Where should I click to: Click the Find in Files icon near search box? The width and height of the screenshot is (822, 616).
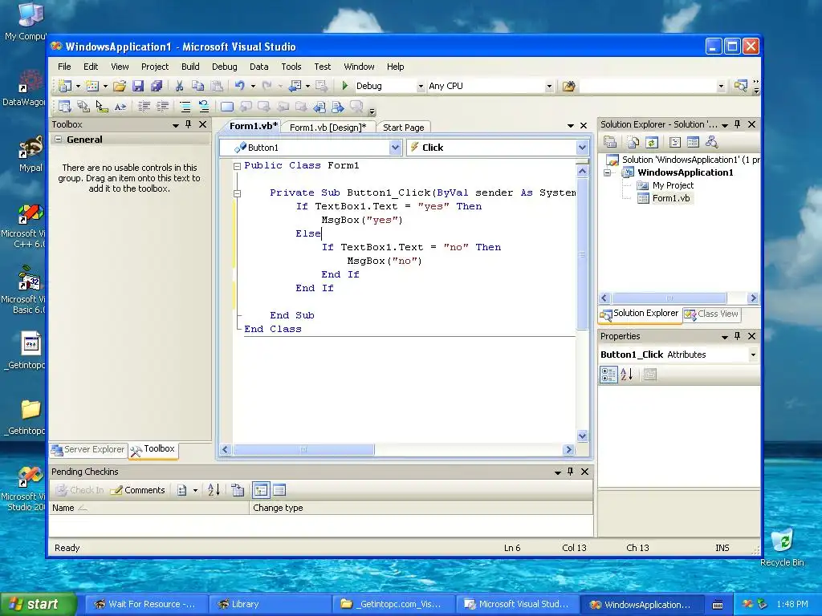[x=569, y=86]
